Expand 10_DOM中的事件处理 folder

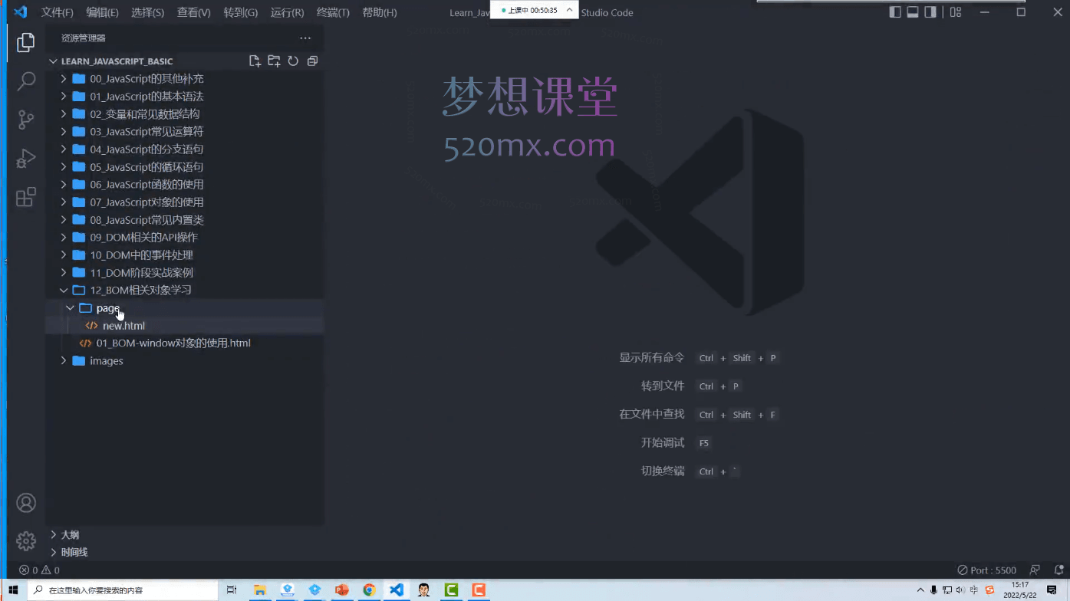(184, 255)
